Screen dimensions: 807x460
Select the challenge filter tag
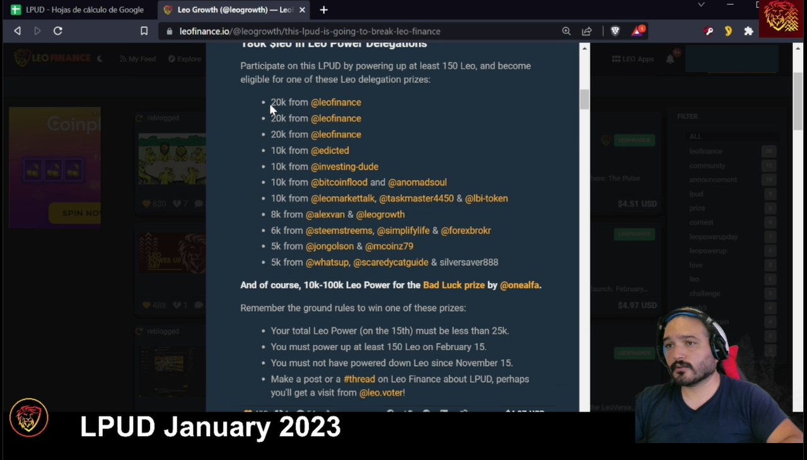[704, 294]
